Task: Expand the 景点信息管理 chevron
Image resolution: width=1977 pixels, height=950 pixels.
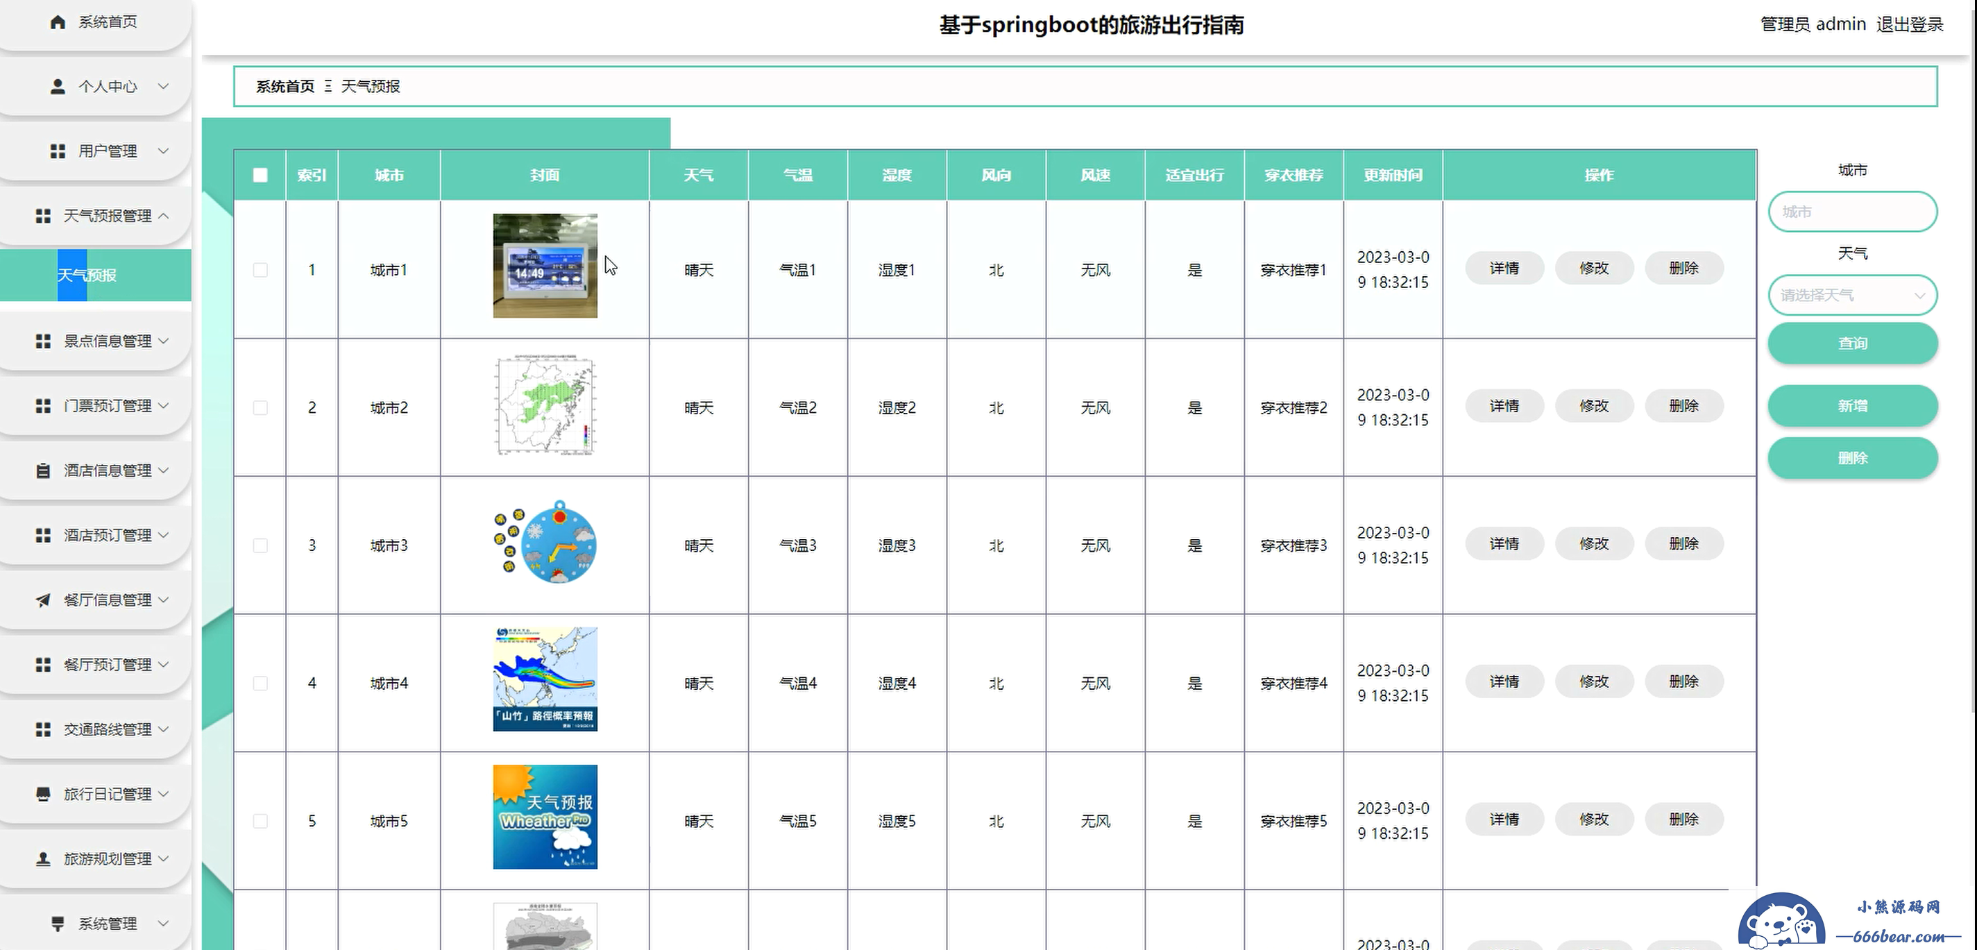Action: click(162, 341)
